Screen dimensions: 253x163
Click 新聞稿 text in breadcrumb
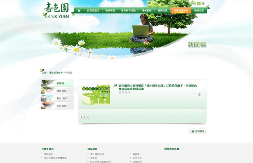coord(68,73)
